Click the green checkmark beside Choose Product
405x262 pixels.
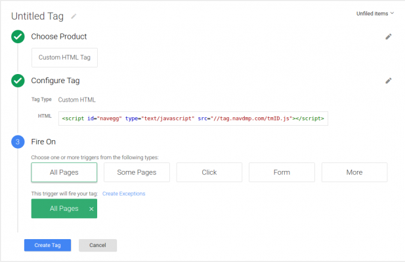click(x=18, y=37)
